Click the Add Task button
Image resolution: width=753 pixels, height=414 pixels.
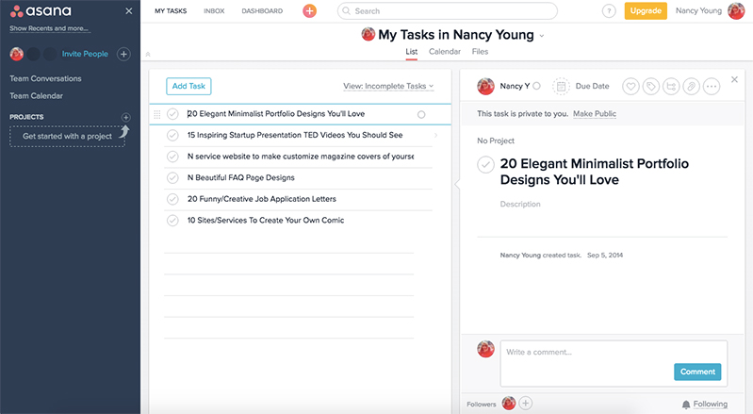pyautogui.click(x=188, y=87)
